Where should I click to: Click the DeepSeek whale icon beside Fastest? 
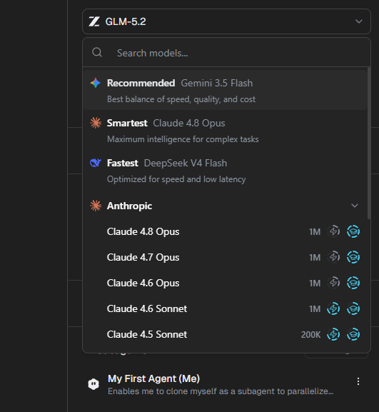96,163
